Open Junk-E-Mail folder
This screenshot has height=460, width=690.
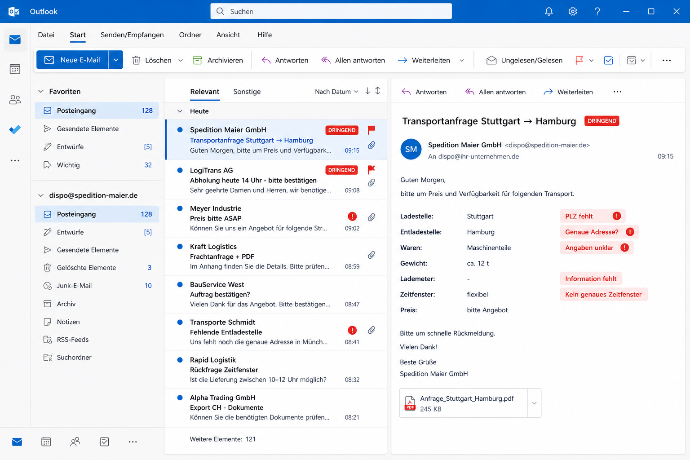coord(97,286)
